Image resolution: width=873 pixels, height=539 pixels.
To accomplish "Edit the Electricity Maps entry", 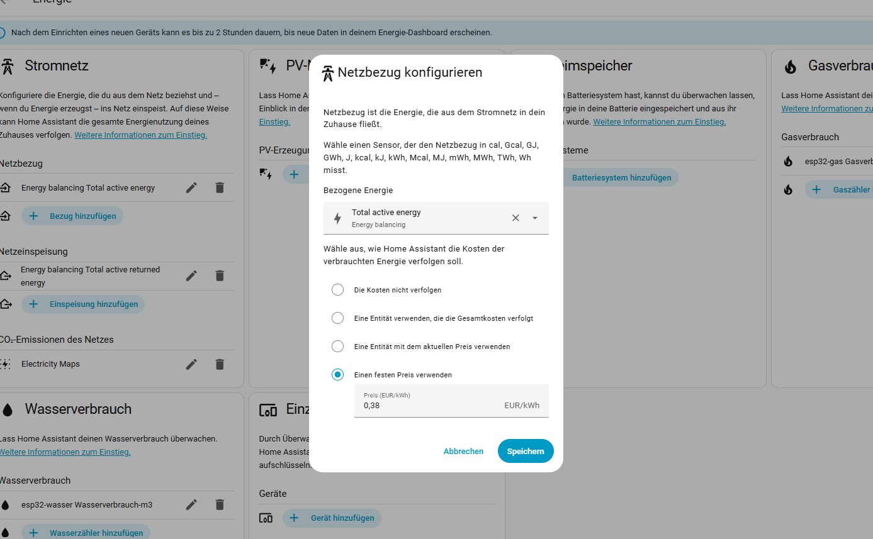I will tap(191, 364).
